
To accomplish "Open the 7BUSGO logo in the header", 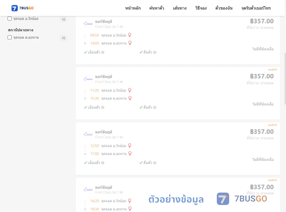I will [23, 8].
